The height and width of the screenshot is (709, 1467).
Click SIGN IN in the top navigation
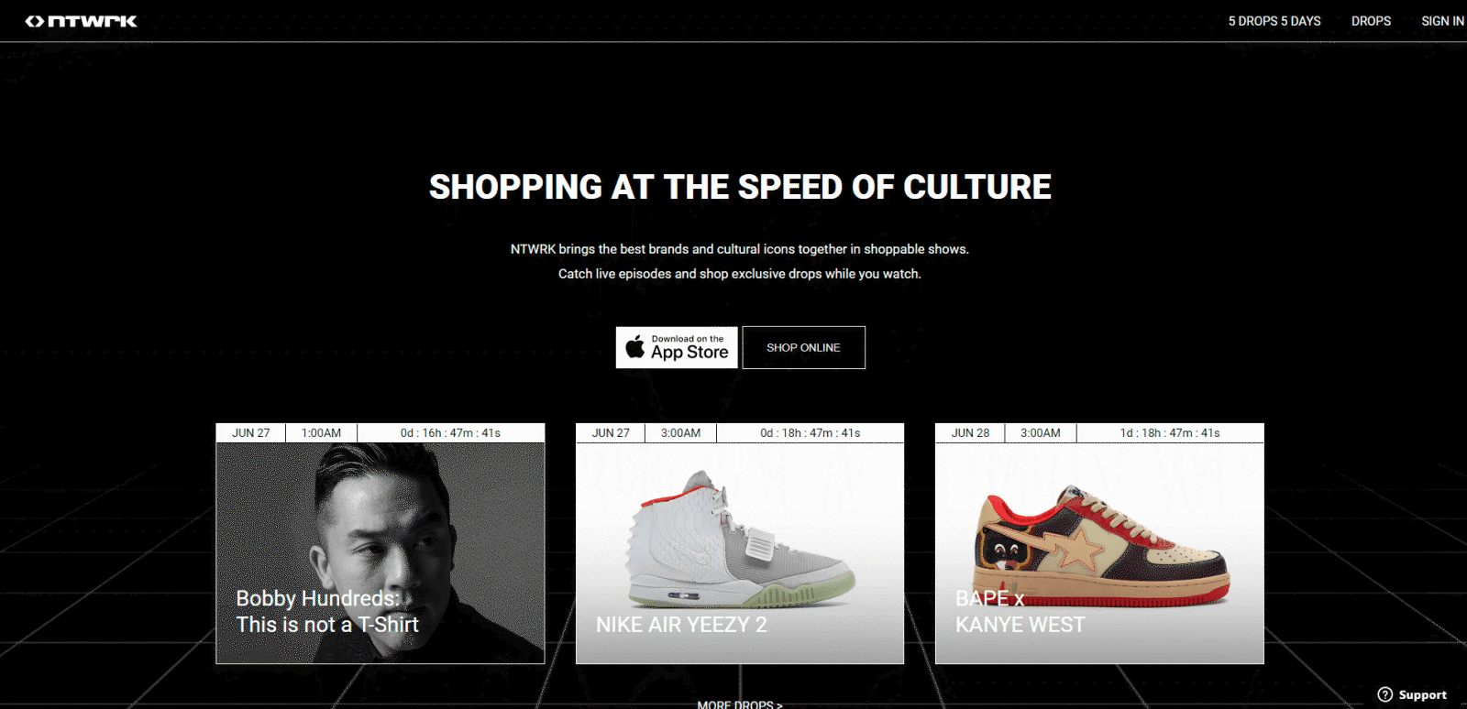[x=1442, y=21]
